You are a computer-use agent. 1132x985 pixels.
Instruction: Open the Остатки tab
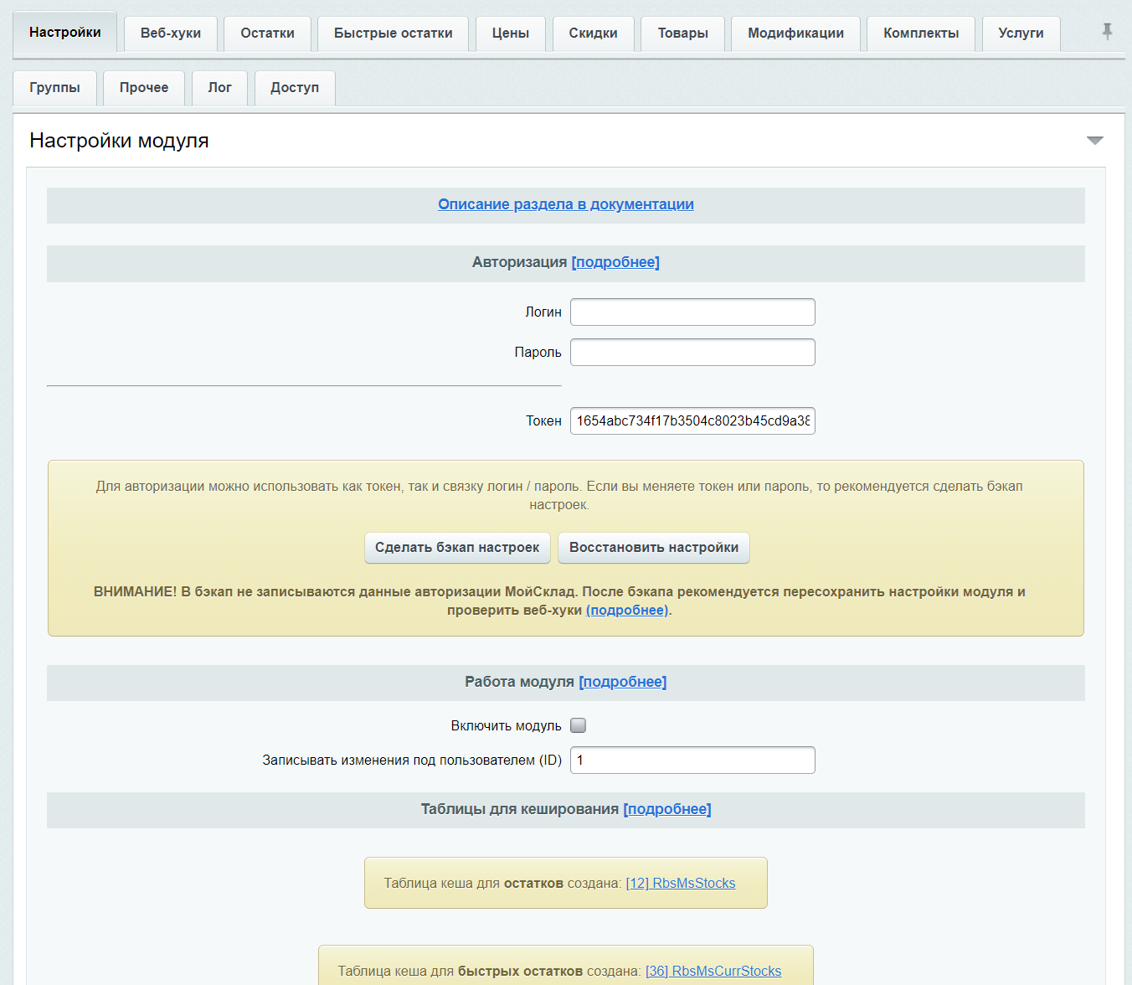point(267,34)
